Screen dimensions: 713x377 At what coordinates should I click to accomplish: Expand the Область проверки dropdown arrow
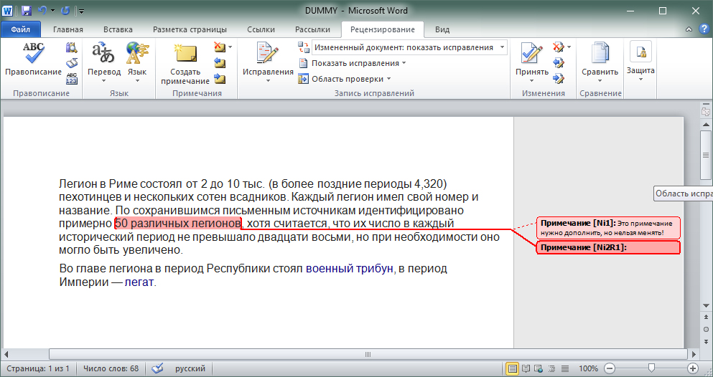point(388,79)
